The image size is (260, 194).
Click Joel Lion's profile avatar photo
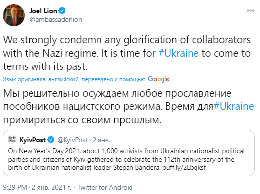click(x=14, y=15)
